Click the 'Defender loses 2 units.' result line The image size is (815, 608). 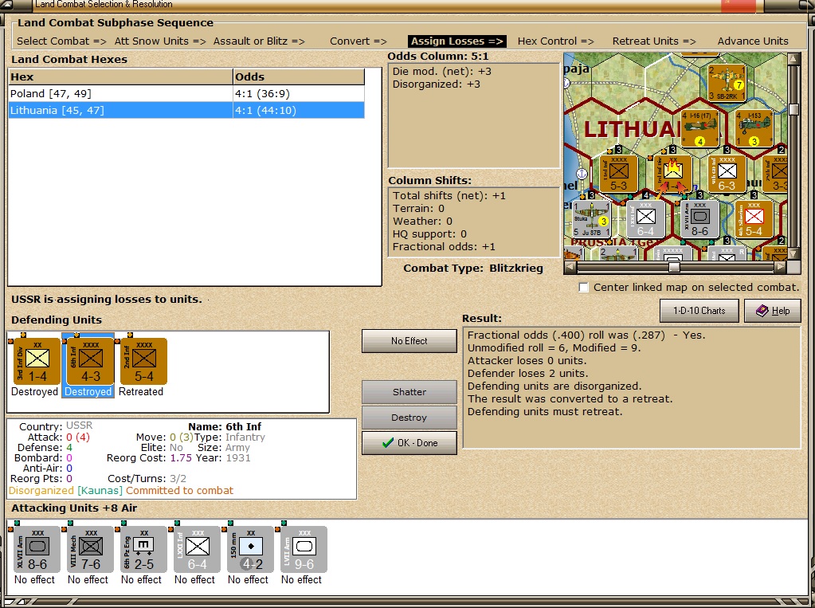point(527,374)
